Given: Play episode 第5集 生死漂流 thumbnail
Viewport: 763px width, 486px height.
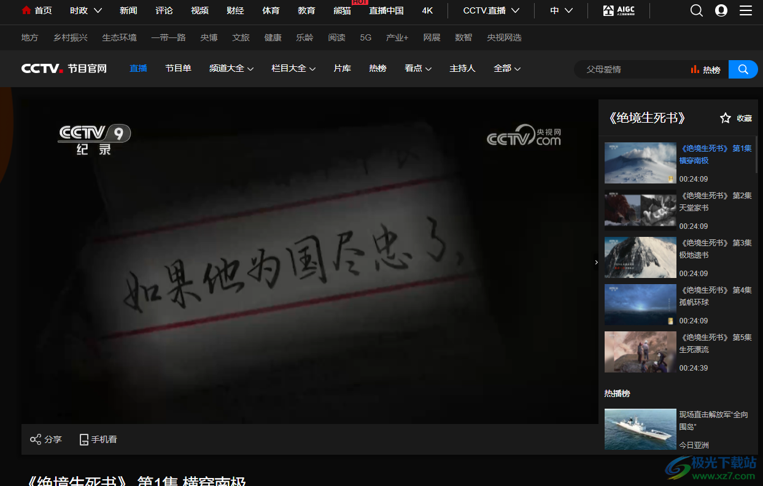Looking at the screenshot, I should pos(640,352).
